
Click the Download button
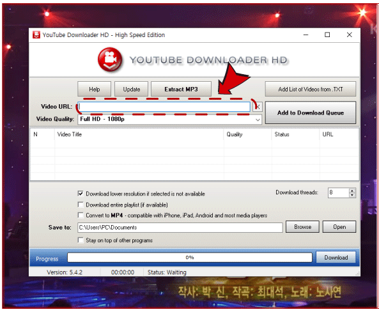(x=336, y=258)
